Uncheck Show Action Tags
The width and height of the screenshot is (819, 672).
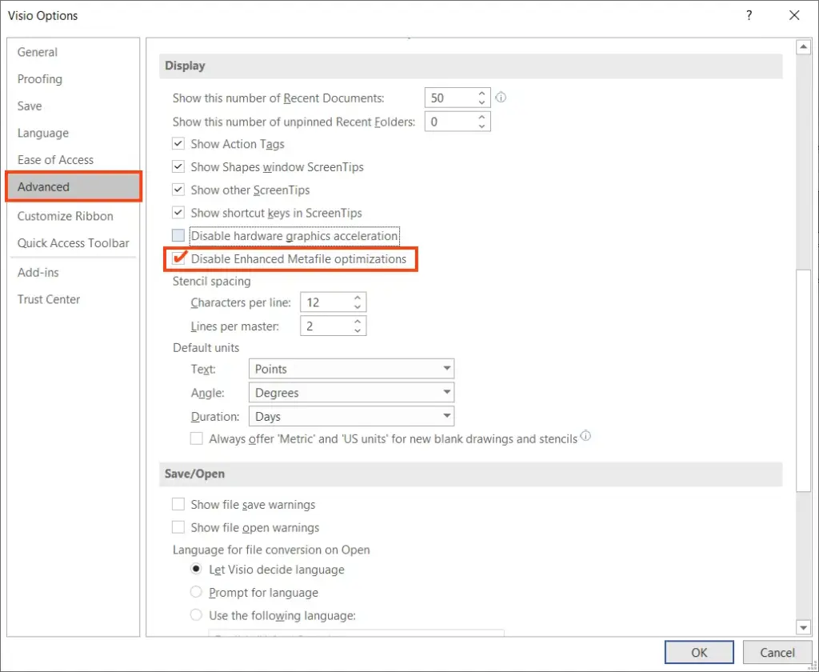pos(178,144)
